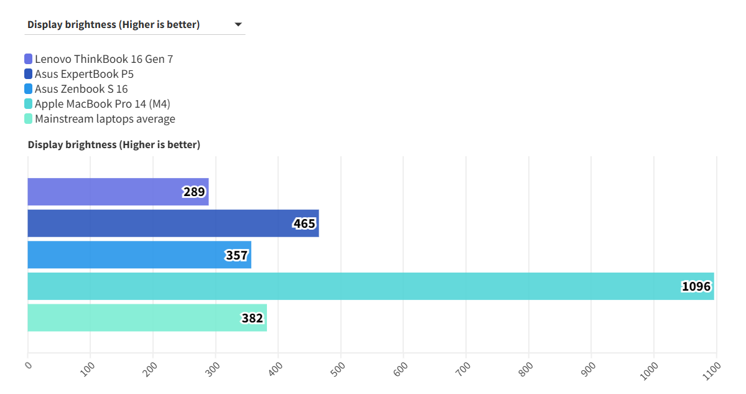Click Mainstream laptops average legend label

point(105,119)
